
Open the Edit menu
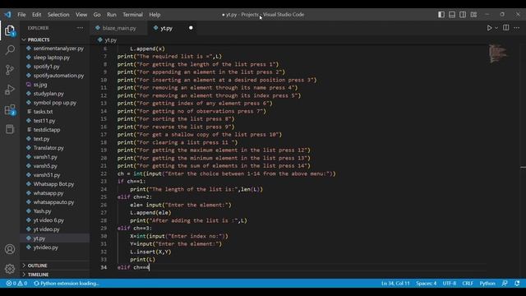point(36,15)
